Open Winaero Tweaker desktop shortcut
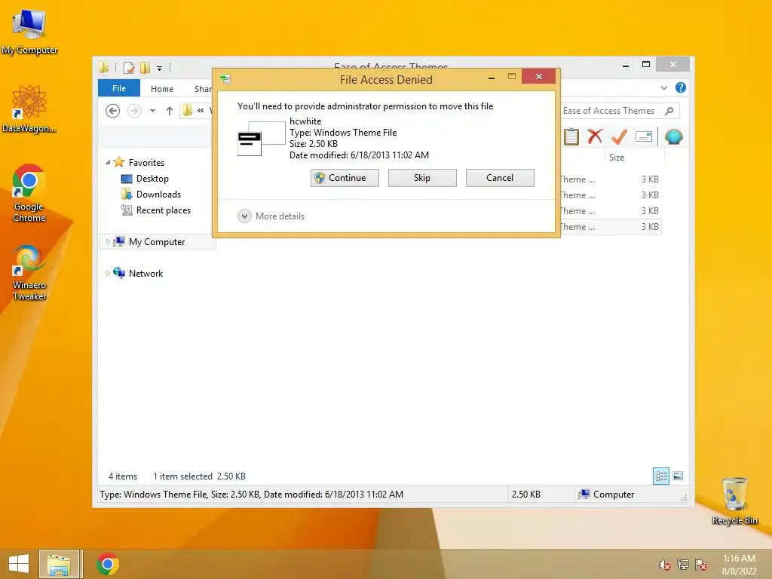 pyautogui.click(x=29, y=273)
